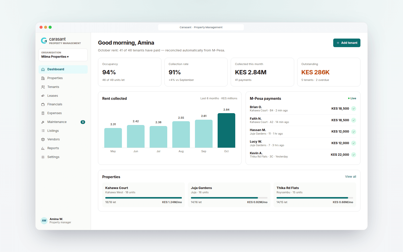Click the Kahawa Court 18/18 let text
The width and height of the screenshot is (403, 252).
coord(111,202)
